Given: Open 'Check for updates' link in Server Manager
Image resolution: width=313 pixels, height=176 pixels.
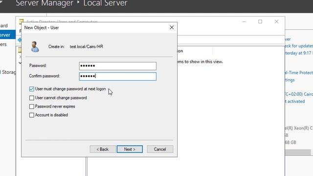Looking at the screenshot, I should coord(299,46).
